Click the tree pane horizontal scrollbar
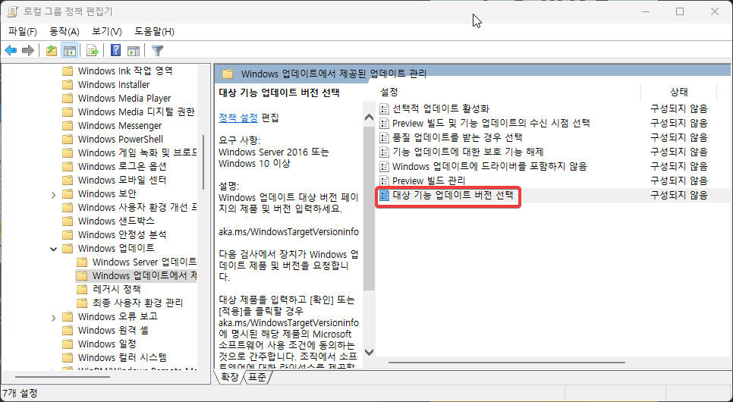Image resolution: width=733 pixels, height=402 pixels. [63, 377]
